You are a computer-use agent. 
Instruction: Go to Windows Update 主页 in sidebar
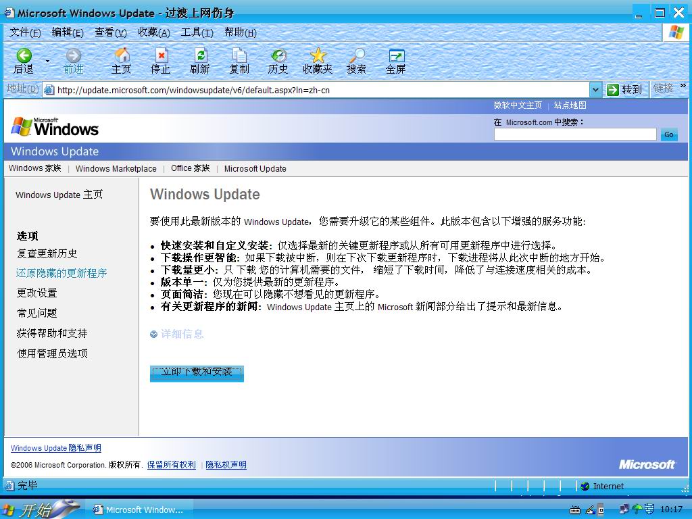(x=59, y=195)
